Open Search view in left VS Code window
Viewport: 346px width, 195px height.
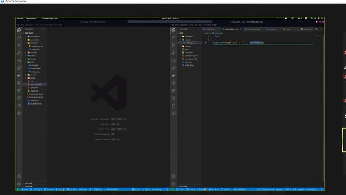pos(19,37)
